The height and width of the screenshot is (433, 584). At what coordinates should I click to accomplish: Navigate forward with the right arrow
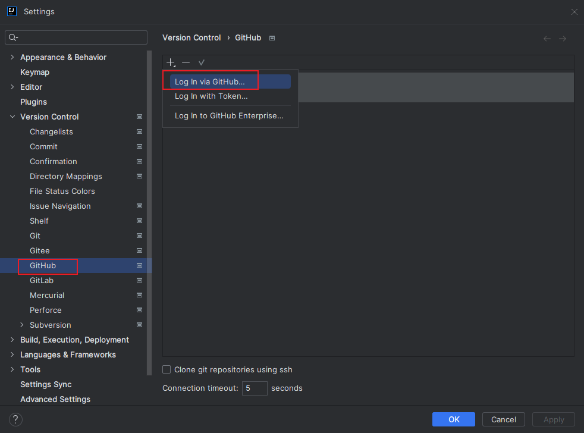(563, 39)
